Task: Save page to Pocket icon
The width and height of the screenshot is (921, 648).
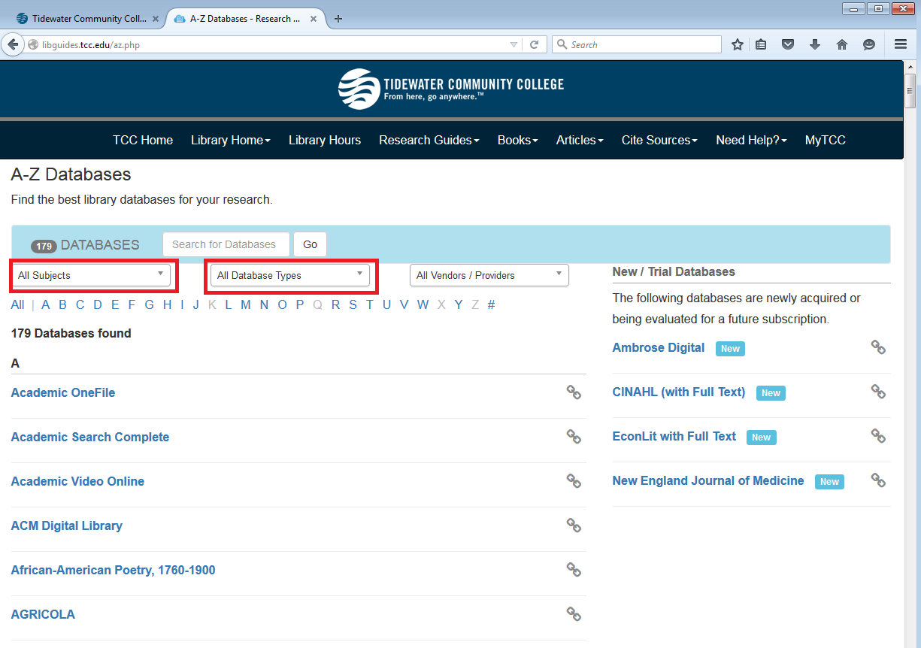Action: [788, 44]
